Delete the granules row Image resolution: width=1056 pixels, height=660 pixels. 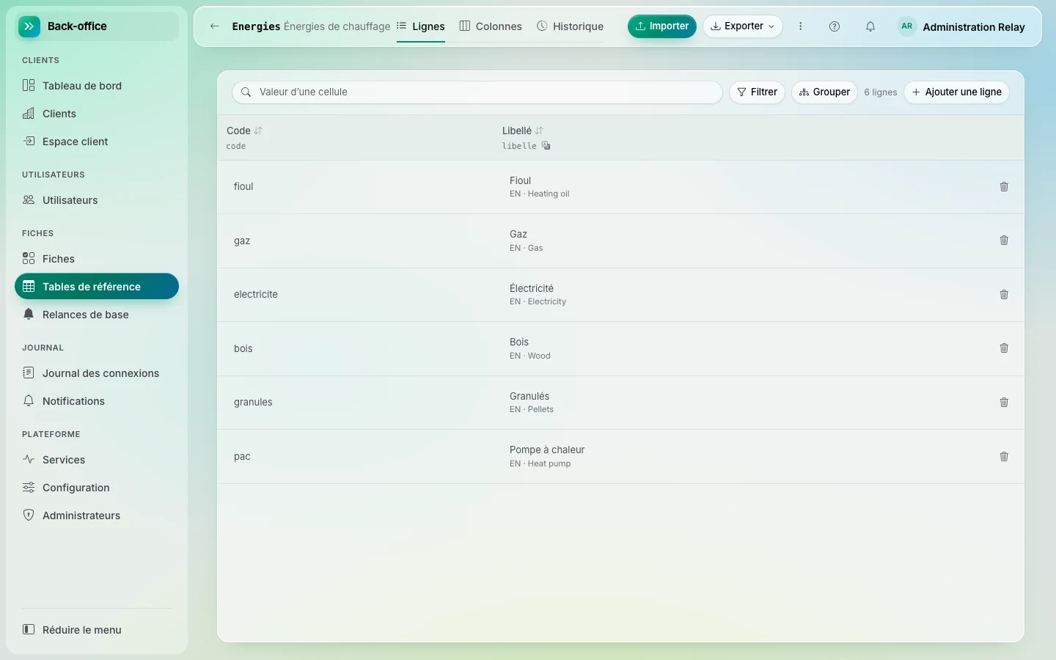(1004, 403)
